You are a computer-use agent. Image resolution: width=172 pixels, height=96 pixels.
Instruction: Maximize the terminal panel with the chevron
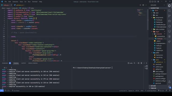coord(144,63)
